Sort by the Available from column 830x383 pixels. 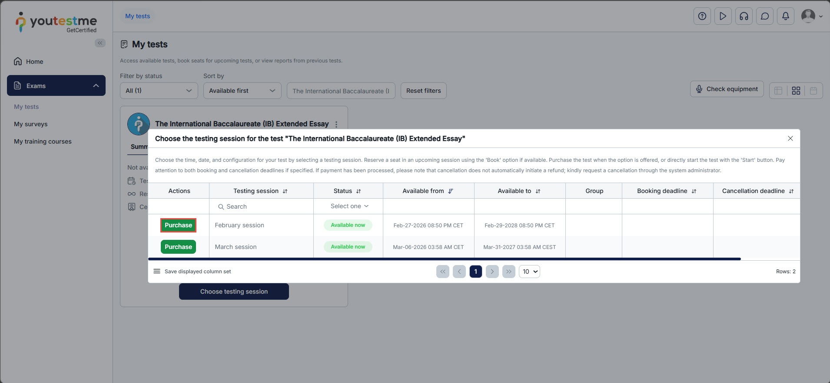click(451, 191)
